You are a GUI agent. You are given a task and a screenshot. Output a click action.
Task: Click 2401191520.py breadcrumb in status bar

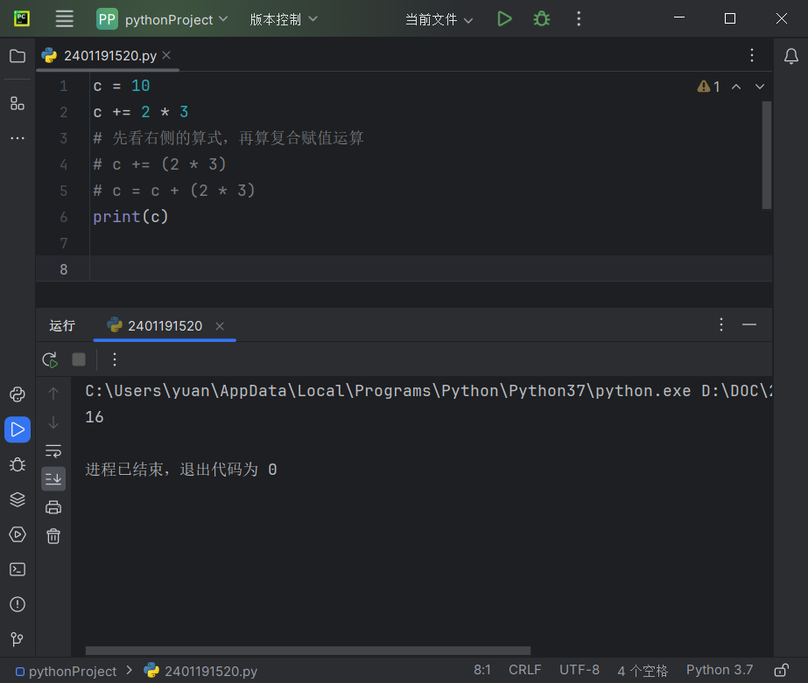coord(201,671)
